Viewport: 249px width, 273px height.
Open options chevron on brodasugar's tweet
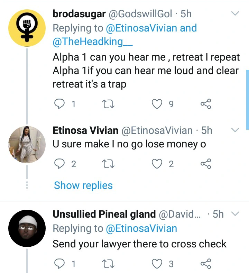(x=235, y=14)
